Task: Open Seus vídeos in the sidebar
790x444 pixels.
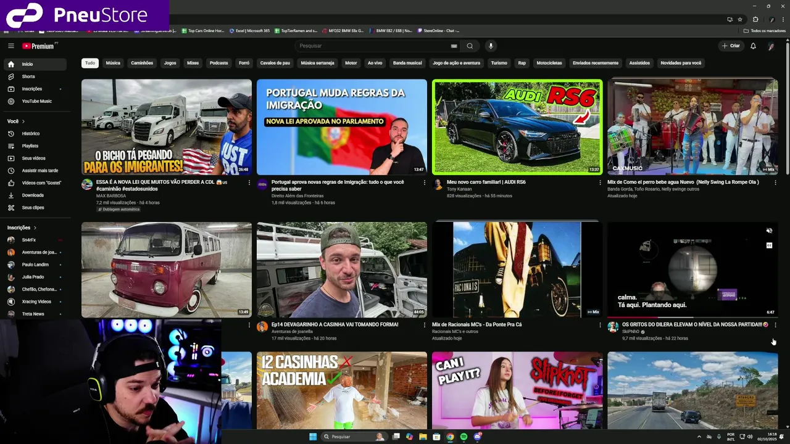Action: pos(35,158)
